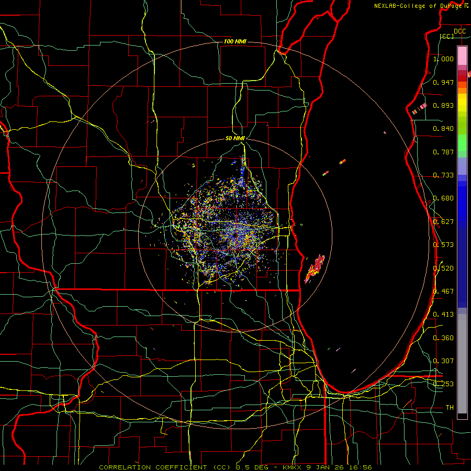471x471 pixels.
Task: Click the 0.893 scale value
Action: pos(443,105)
